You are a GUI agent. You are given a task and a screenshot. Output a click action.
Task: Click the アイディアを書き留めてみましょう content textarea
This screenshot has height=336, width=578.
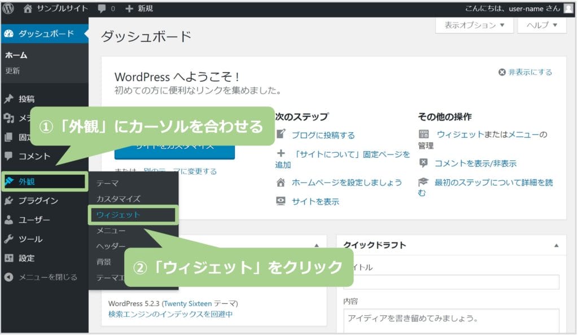coord(452,321)
